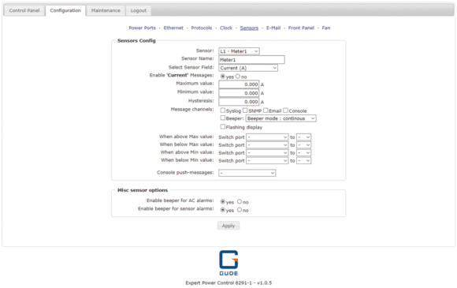Viewport: 457px width, 288px height.
Task: Click the Maximum value field
Action: coord(239,84)
